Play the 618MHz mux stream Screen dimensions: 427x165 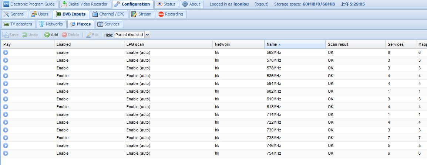[x=6, y=107]
